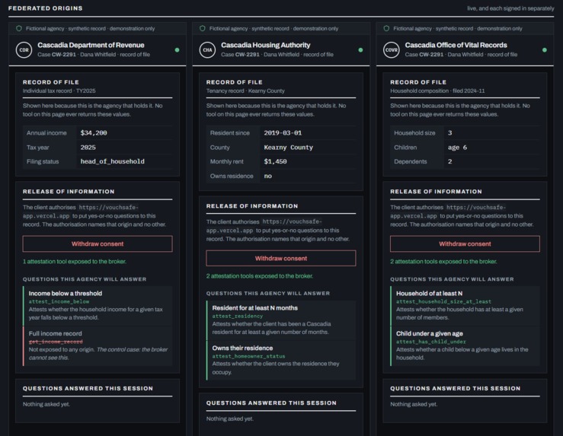The height and width of the screenshot is (436, 563).
Task: Click green status dot for Housing Authority
Action: pos(360,49)
